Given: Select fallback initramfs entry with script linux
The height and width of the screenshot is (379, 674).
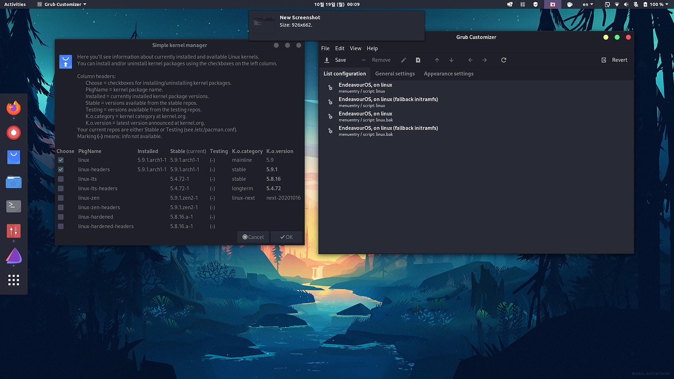Looking at the screenshot, I should click(x=476, y=102).
